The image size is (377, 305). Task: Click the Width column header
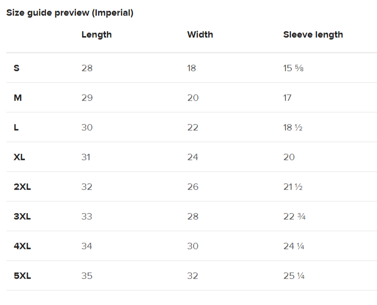(x=200, y=35)
